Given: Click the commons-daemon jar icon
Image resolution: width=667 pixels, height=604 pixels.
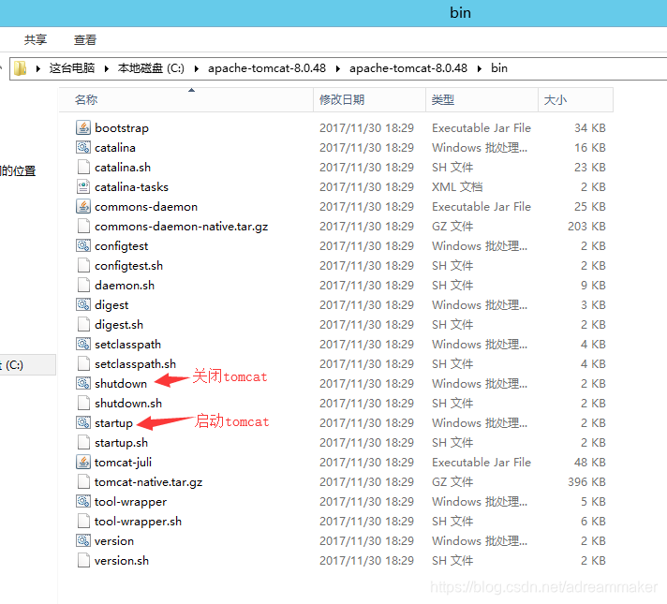Looking at the screenshot, I should pyautogui.click(x=83, y=206).
